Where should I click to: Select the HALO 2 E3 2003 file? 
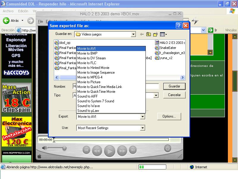170,43
